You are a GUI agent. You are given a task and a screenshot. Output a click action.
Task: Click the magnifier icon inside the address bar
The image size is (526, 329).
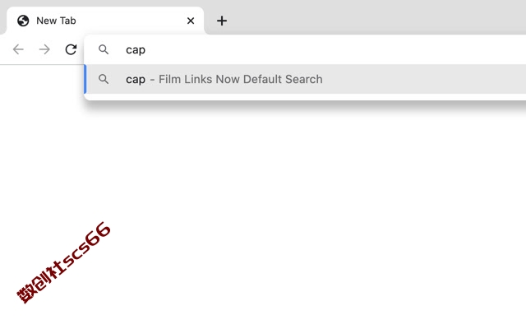[104, 49]
